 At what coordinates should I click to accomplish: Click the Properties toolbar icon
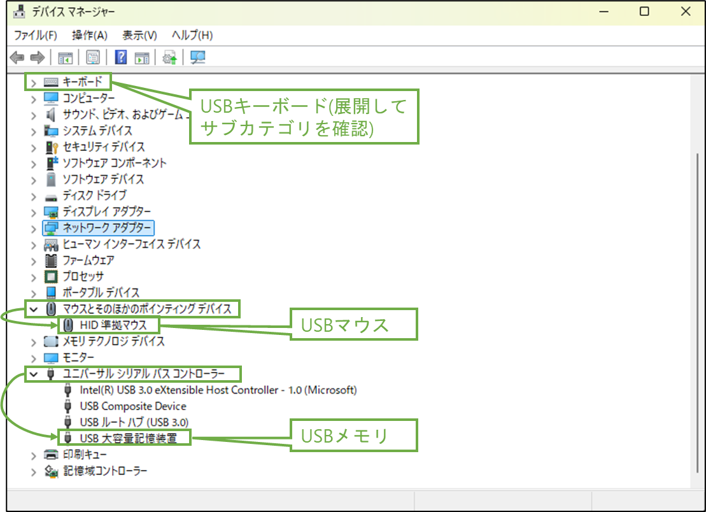(92, 57)
